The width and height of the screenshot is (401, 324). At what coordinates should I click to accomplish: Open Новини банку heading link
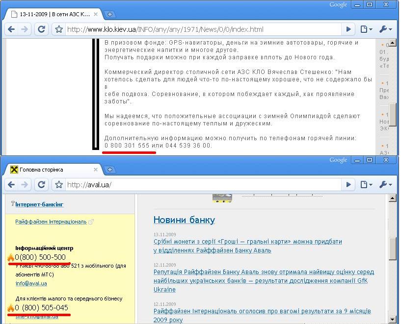coord(184,220)
